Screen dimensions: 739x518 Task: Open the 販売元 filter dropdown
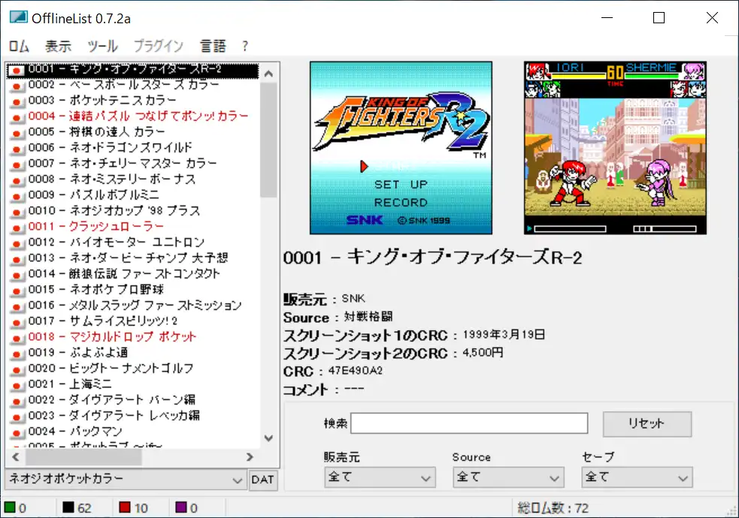pos(380,477)
